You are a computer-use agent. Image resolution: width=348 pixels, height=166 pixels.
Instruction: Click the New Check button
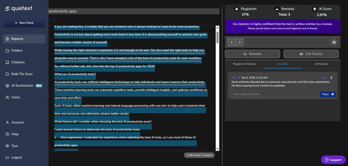[24, 23]
